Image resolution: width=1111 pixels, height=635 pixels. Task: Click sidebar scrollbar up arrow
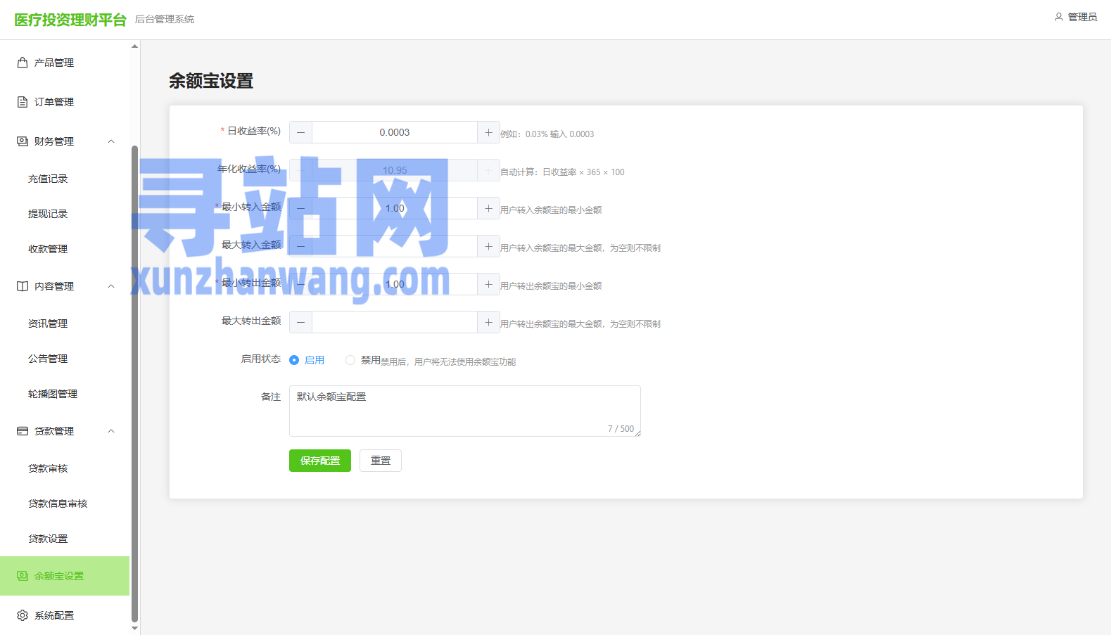(x=134, y=46)
